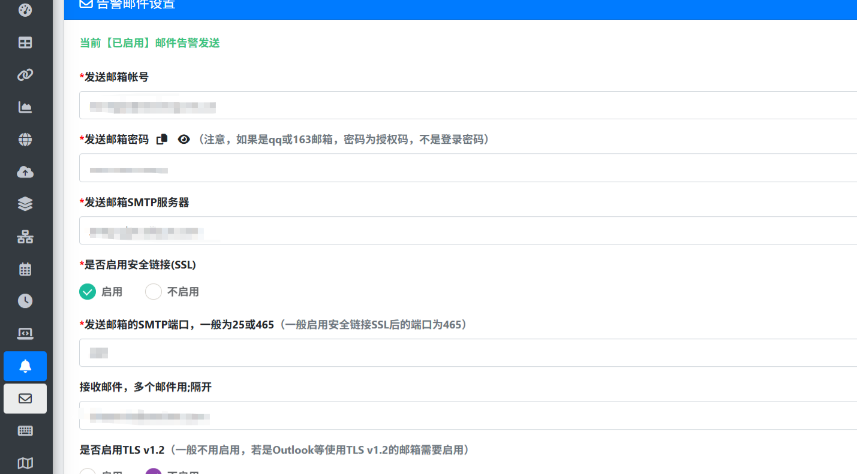
Task: Show password with the eye icon
Action: click(x=184, y=139)
